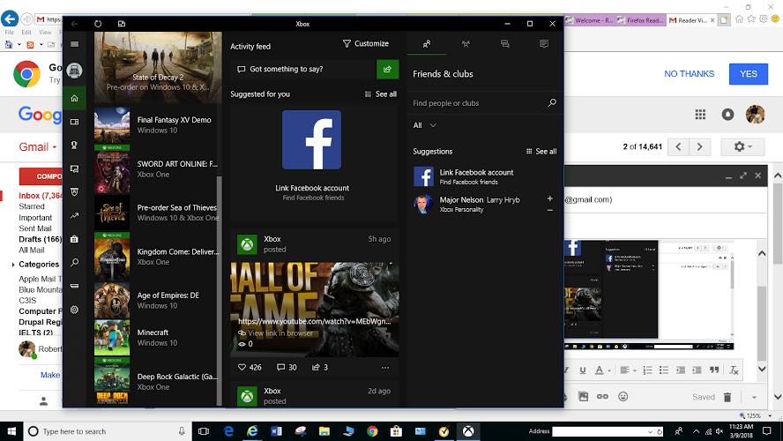Switch to the Parties tab

tap(466, 43)
